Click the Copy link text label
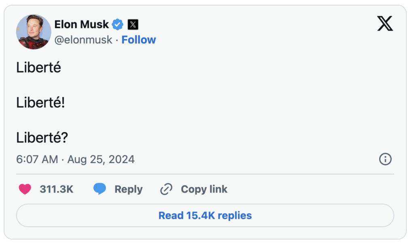This screenshot has height=245, width=414. 204,189
